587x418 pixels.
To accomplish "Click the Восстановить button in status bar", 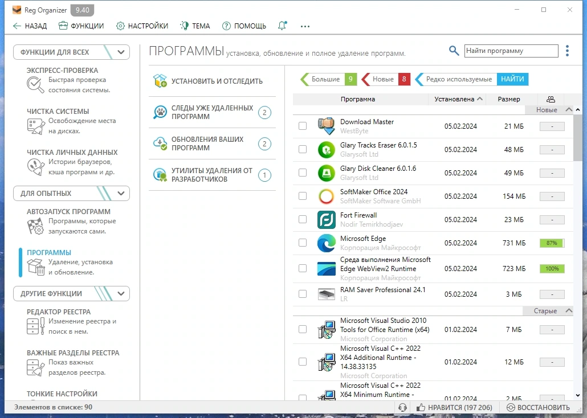I will point(538,407).
